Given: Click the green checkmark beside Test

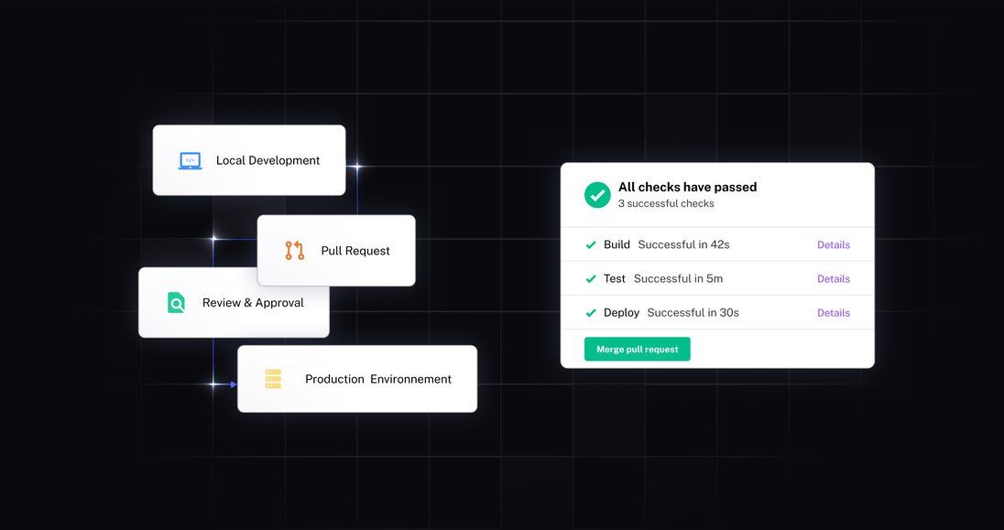Looking at the screenshot, I should pos(591,279).
